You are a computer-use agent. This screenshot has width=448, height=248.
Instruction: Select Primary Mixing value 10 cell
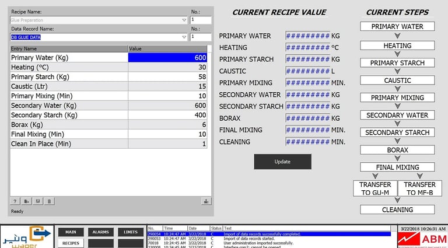[167, 96]
